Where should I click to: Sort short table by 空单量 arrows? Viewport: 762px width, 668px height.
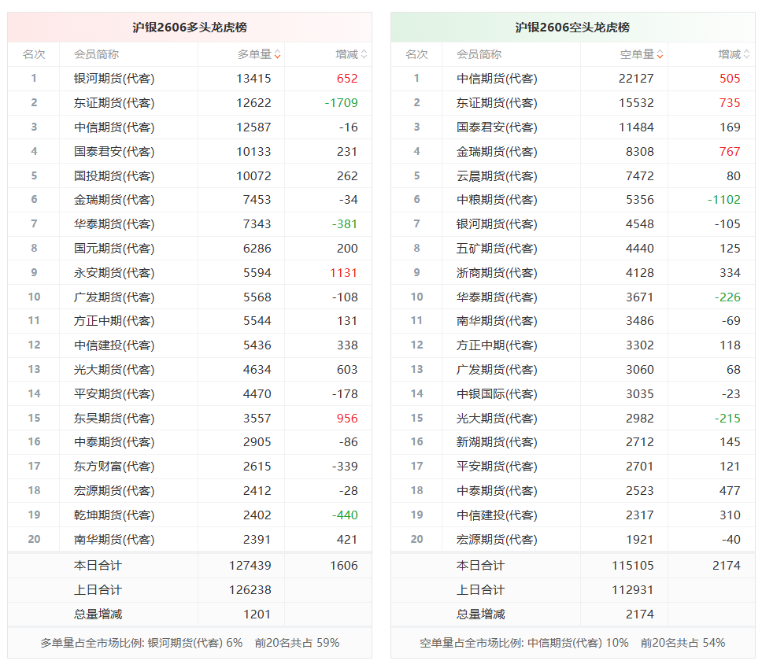click(660, 54)
